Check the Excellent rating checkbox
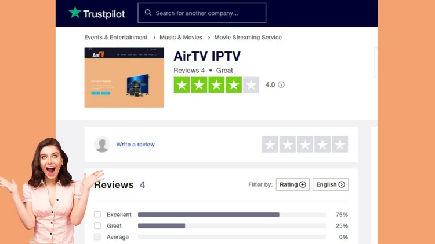Screen dimensions: 435x244 [x=97, y=215]
